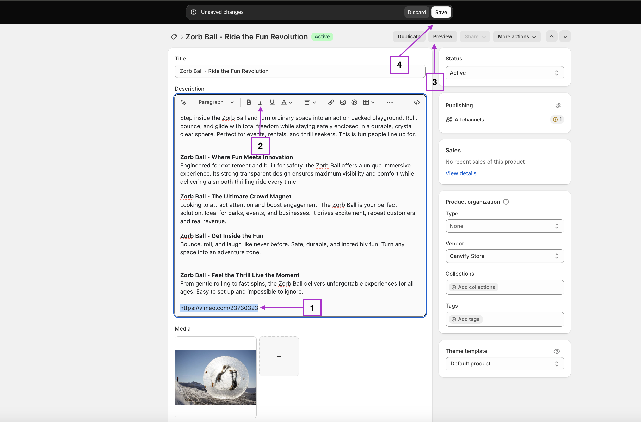Toggle bold formatting in description editor
641x422 pixels.
pyautogui.click(x=249, y=102)
